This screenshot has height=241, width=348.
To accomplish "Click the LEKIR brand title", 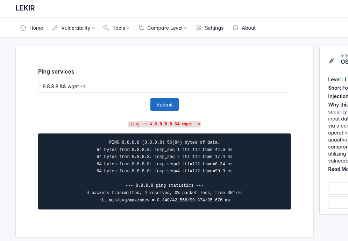I will (x=25, y=8).
